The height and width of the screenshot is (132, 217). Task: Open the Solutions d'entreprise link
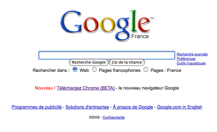[x=87, y=107]
